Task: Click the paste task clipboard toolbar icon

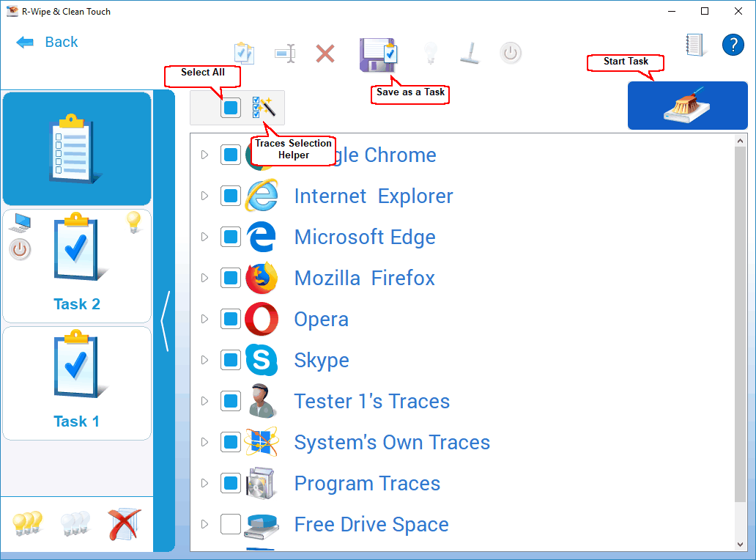Action: [244, 53]
